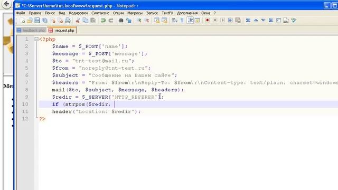The height and width of the screenshot is (190, 338).
Task: Switch to the feedback.php tab
Action: point(31,31)
